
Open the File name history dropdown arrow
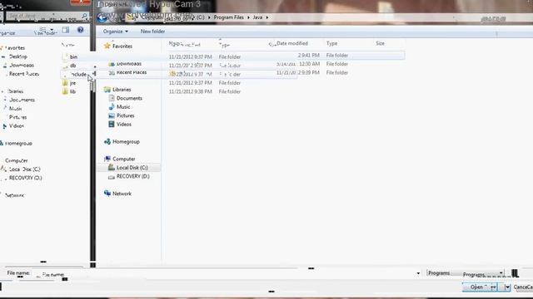418,273
